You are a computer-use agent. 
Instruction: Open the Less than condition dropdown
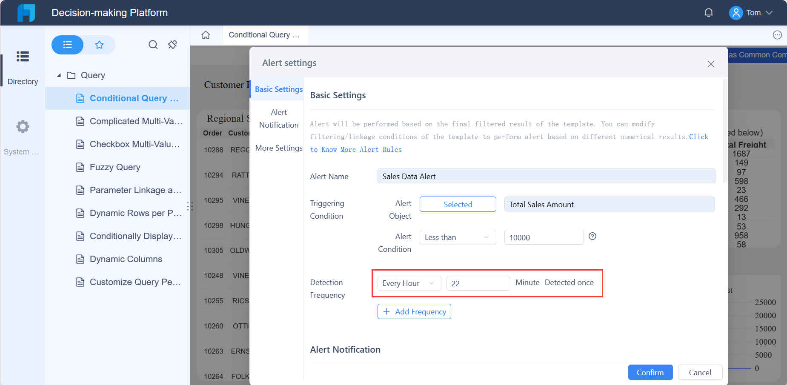click(x=458, y=237)
